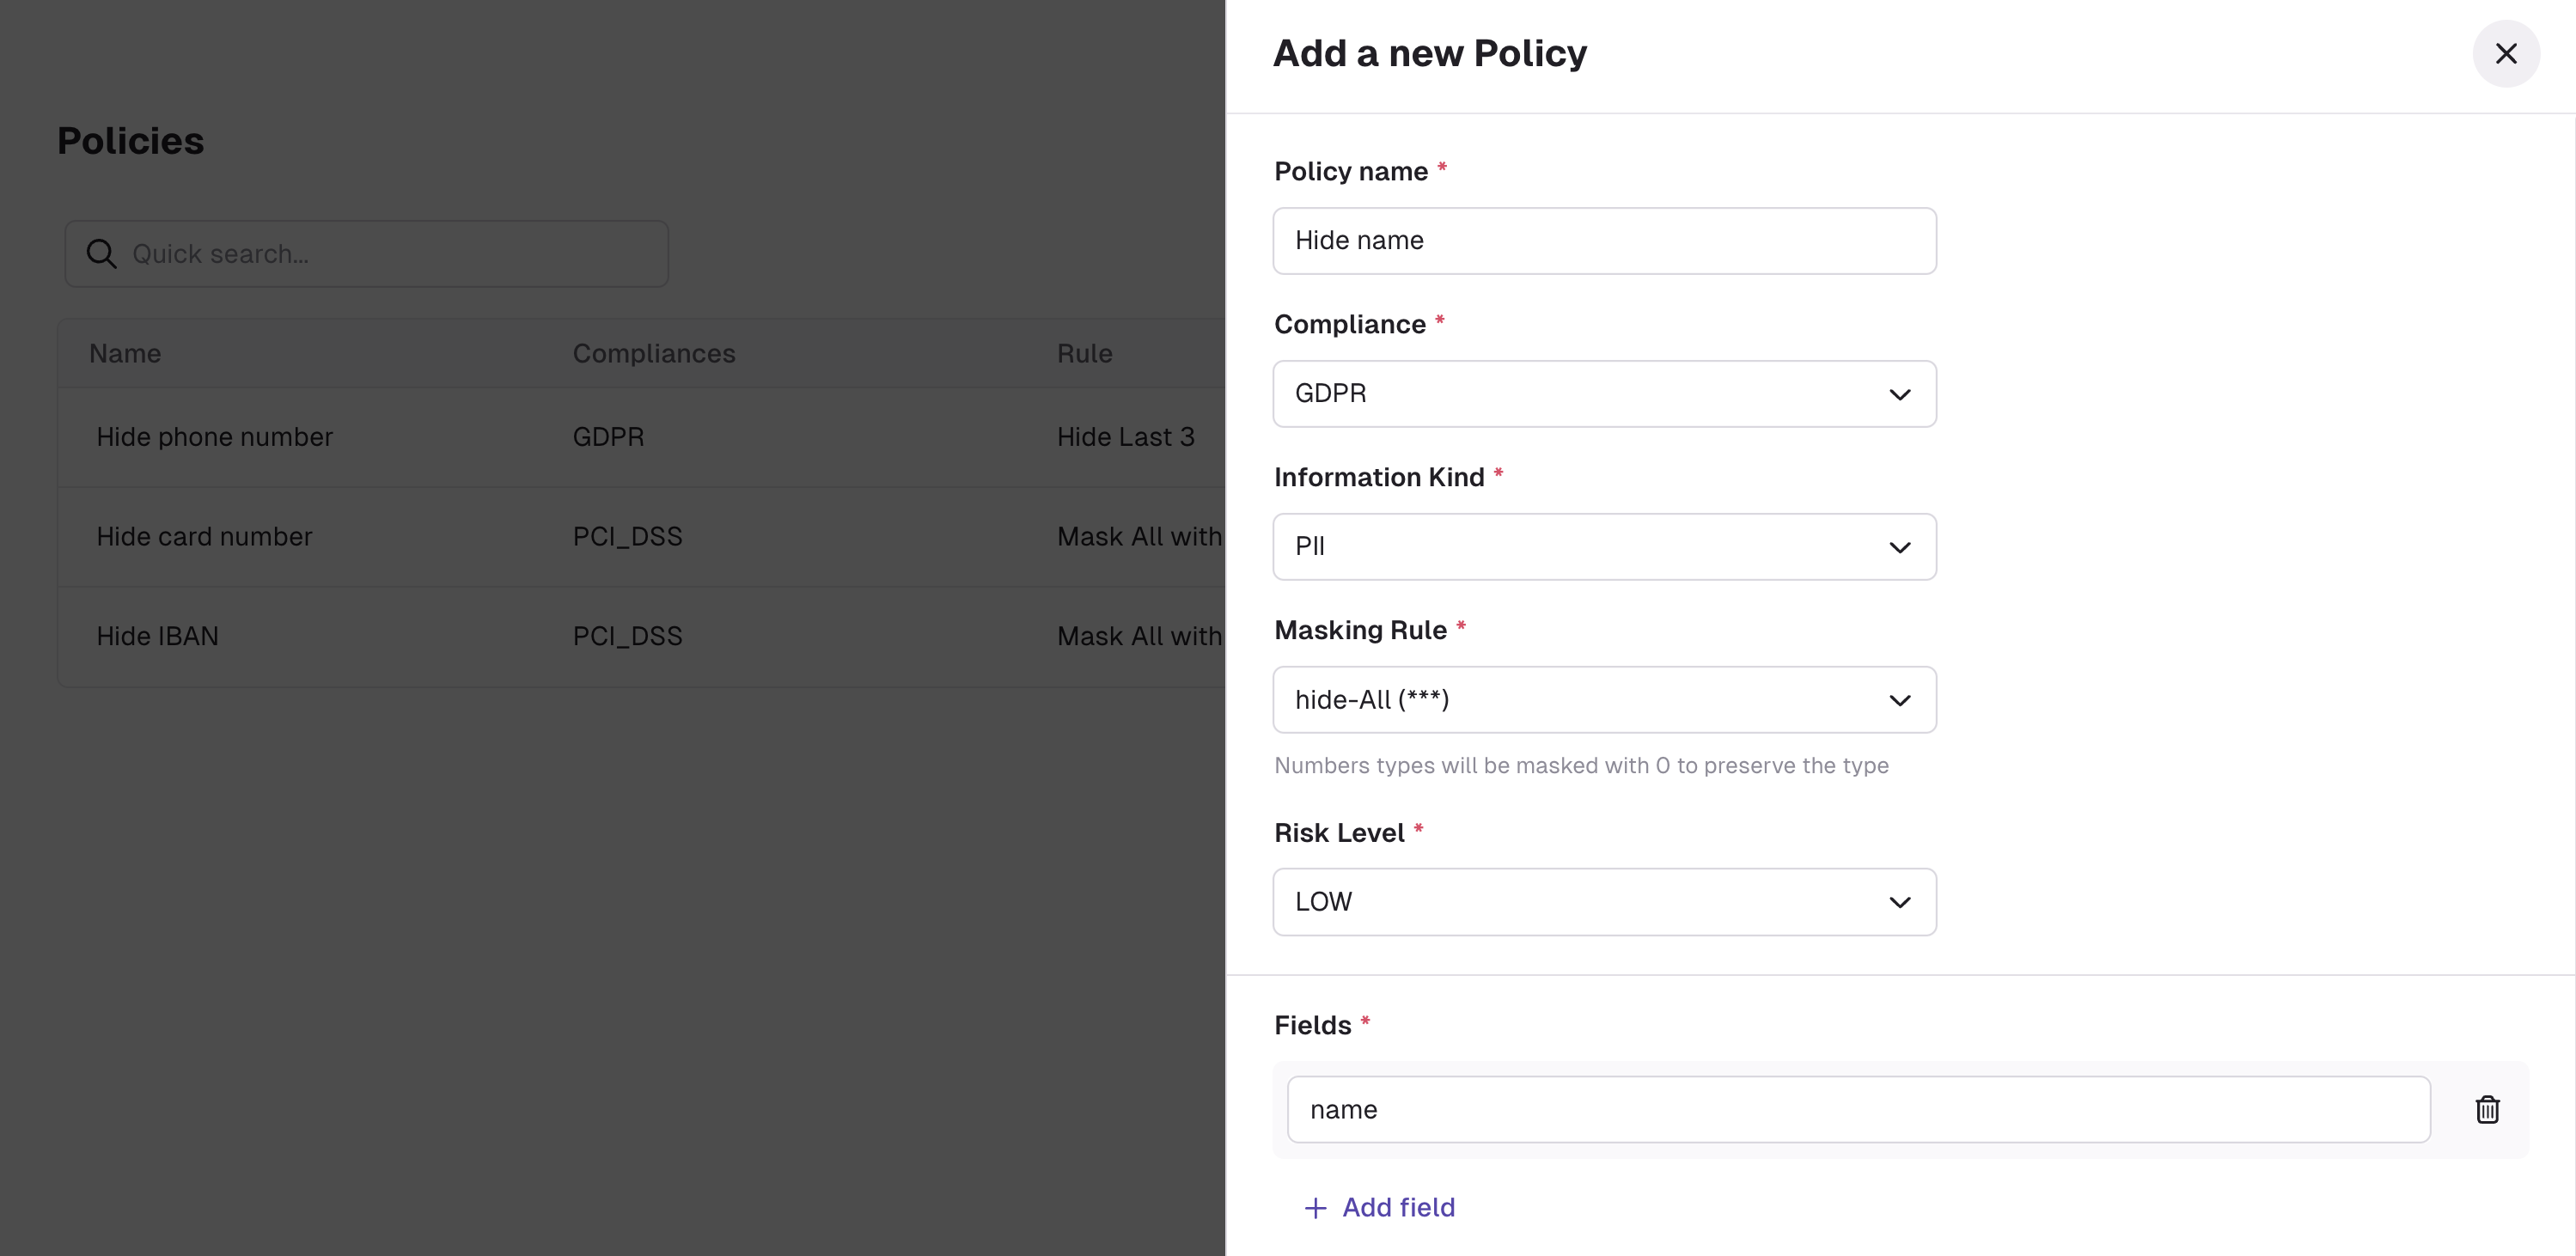The width and height of the screenshot is (2576, 1256).
Task: Click the Name column header
Action: point(125,354)
